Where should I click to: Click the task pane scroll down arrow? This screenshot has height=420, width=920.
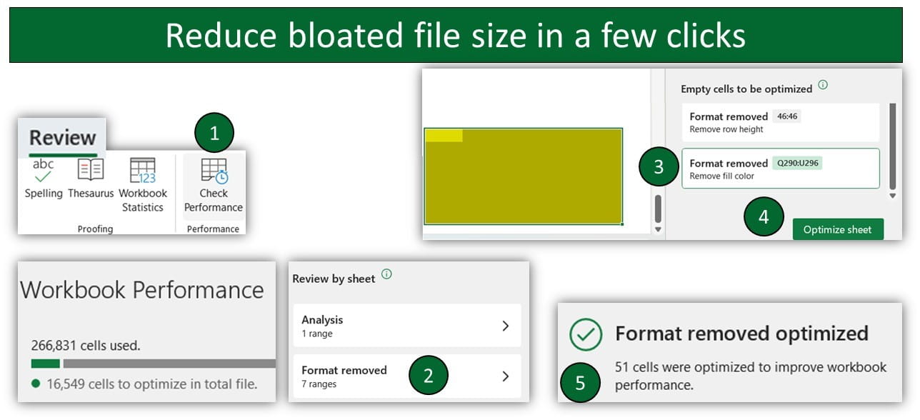pyautogui.click(x=892, y=196)
